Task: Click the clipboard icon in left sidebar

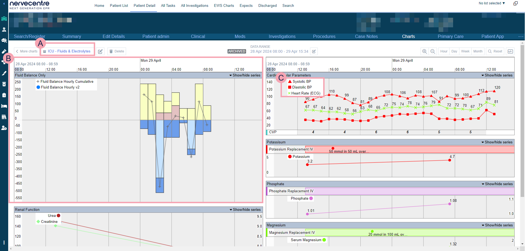Action: (x=4, y=95)
